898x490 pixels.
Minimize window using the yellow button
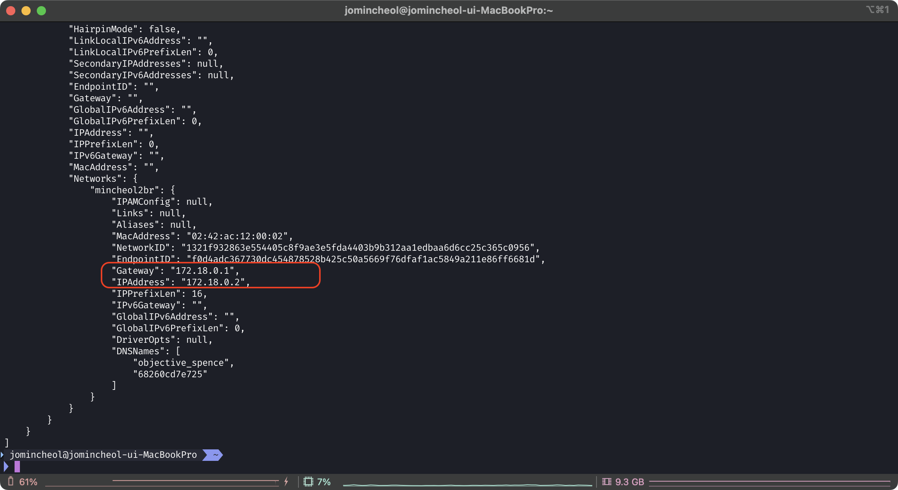click(x=26, y=11)
